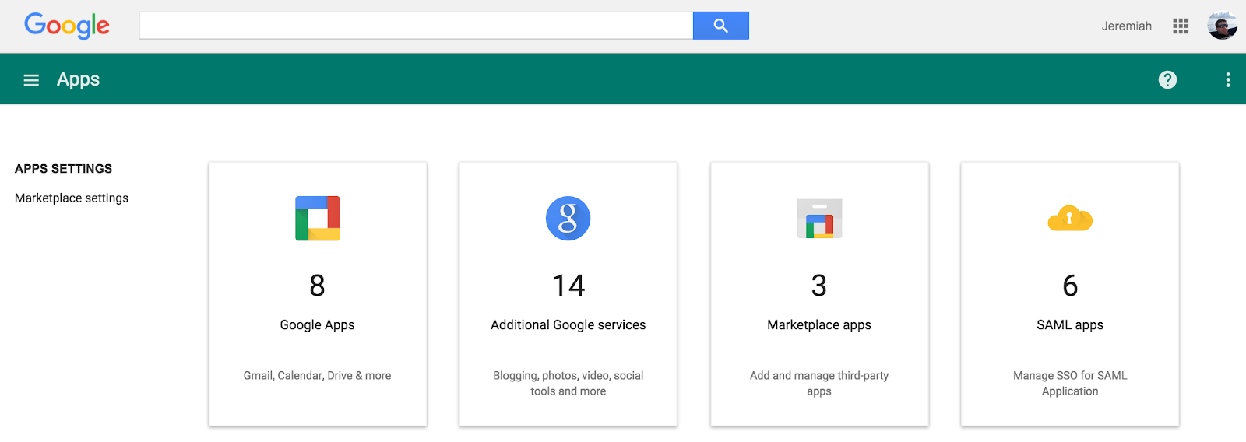Click the Google logo
1246x442 pixels.
[x=67, y=26]
